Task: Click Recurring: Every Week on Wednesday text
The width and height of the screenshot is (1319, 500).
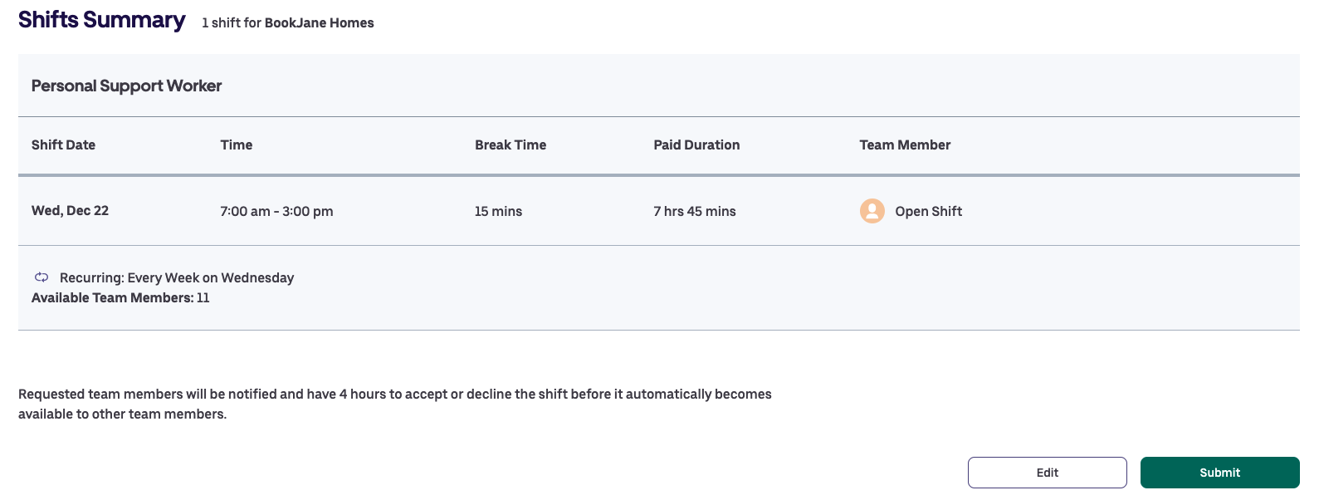Action: 176,277
